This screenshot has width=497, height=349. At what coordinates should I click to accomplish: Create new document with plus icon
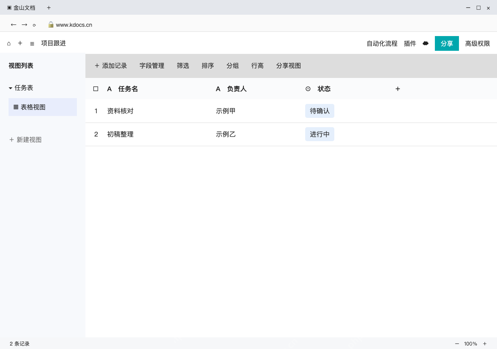click(20, 43)
